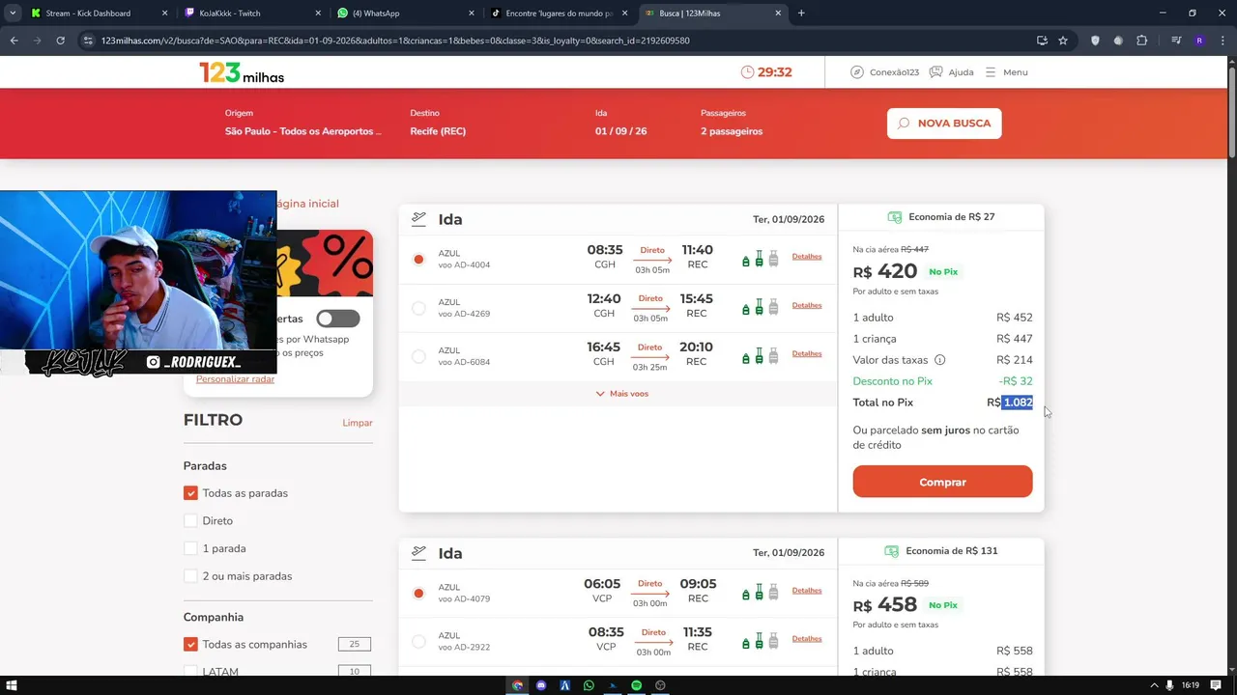Open Detalhes for the 08:35 VCP flight

click(x=807, y=638)
